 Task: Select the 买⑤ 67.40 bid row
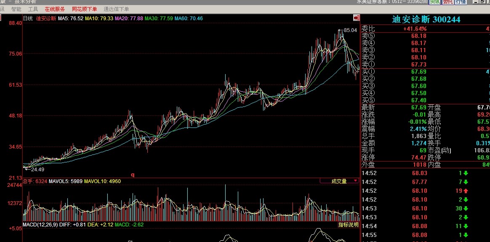click(x=426, y=101)
